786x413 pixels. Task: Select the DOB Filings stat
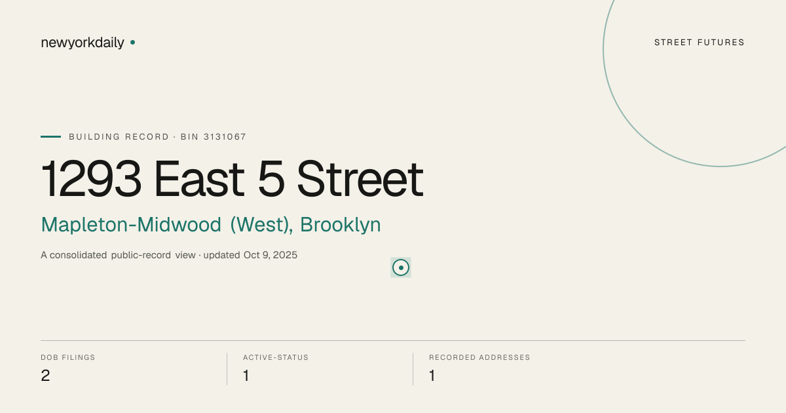[68, 368]
